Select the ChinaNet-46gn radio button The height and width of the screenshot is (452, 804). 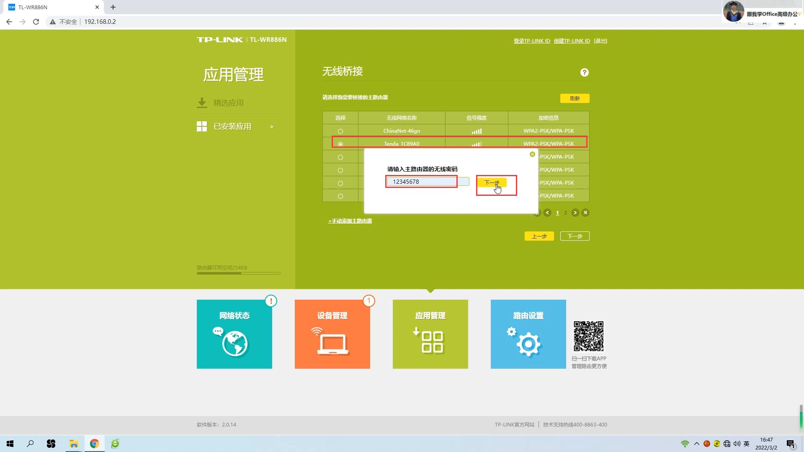pyautogui.click(x=340, y=131)
